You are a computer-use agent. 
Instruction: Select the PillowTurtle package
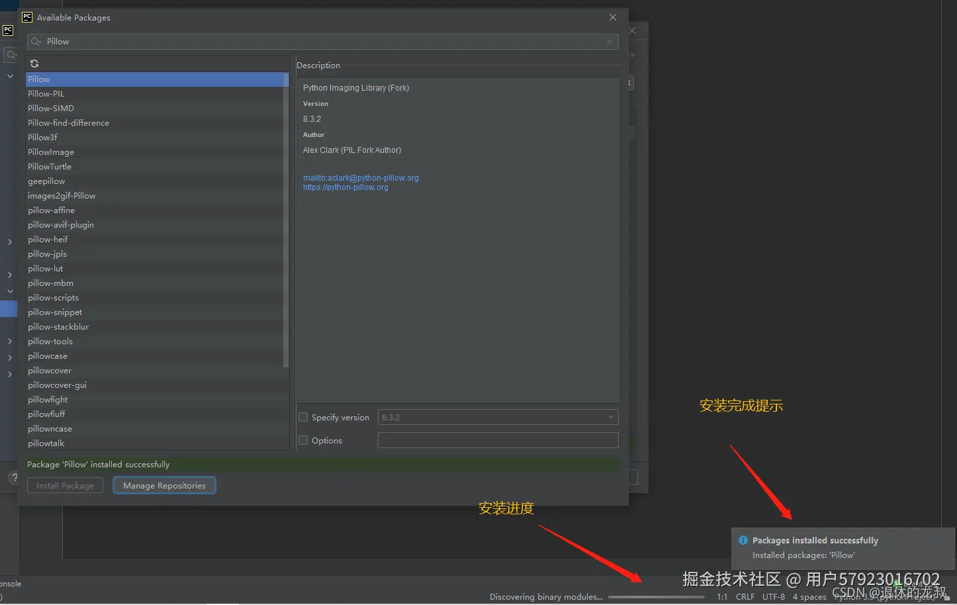pos(155,167)
